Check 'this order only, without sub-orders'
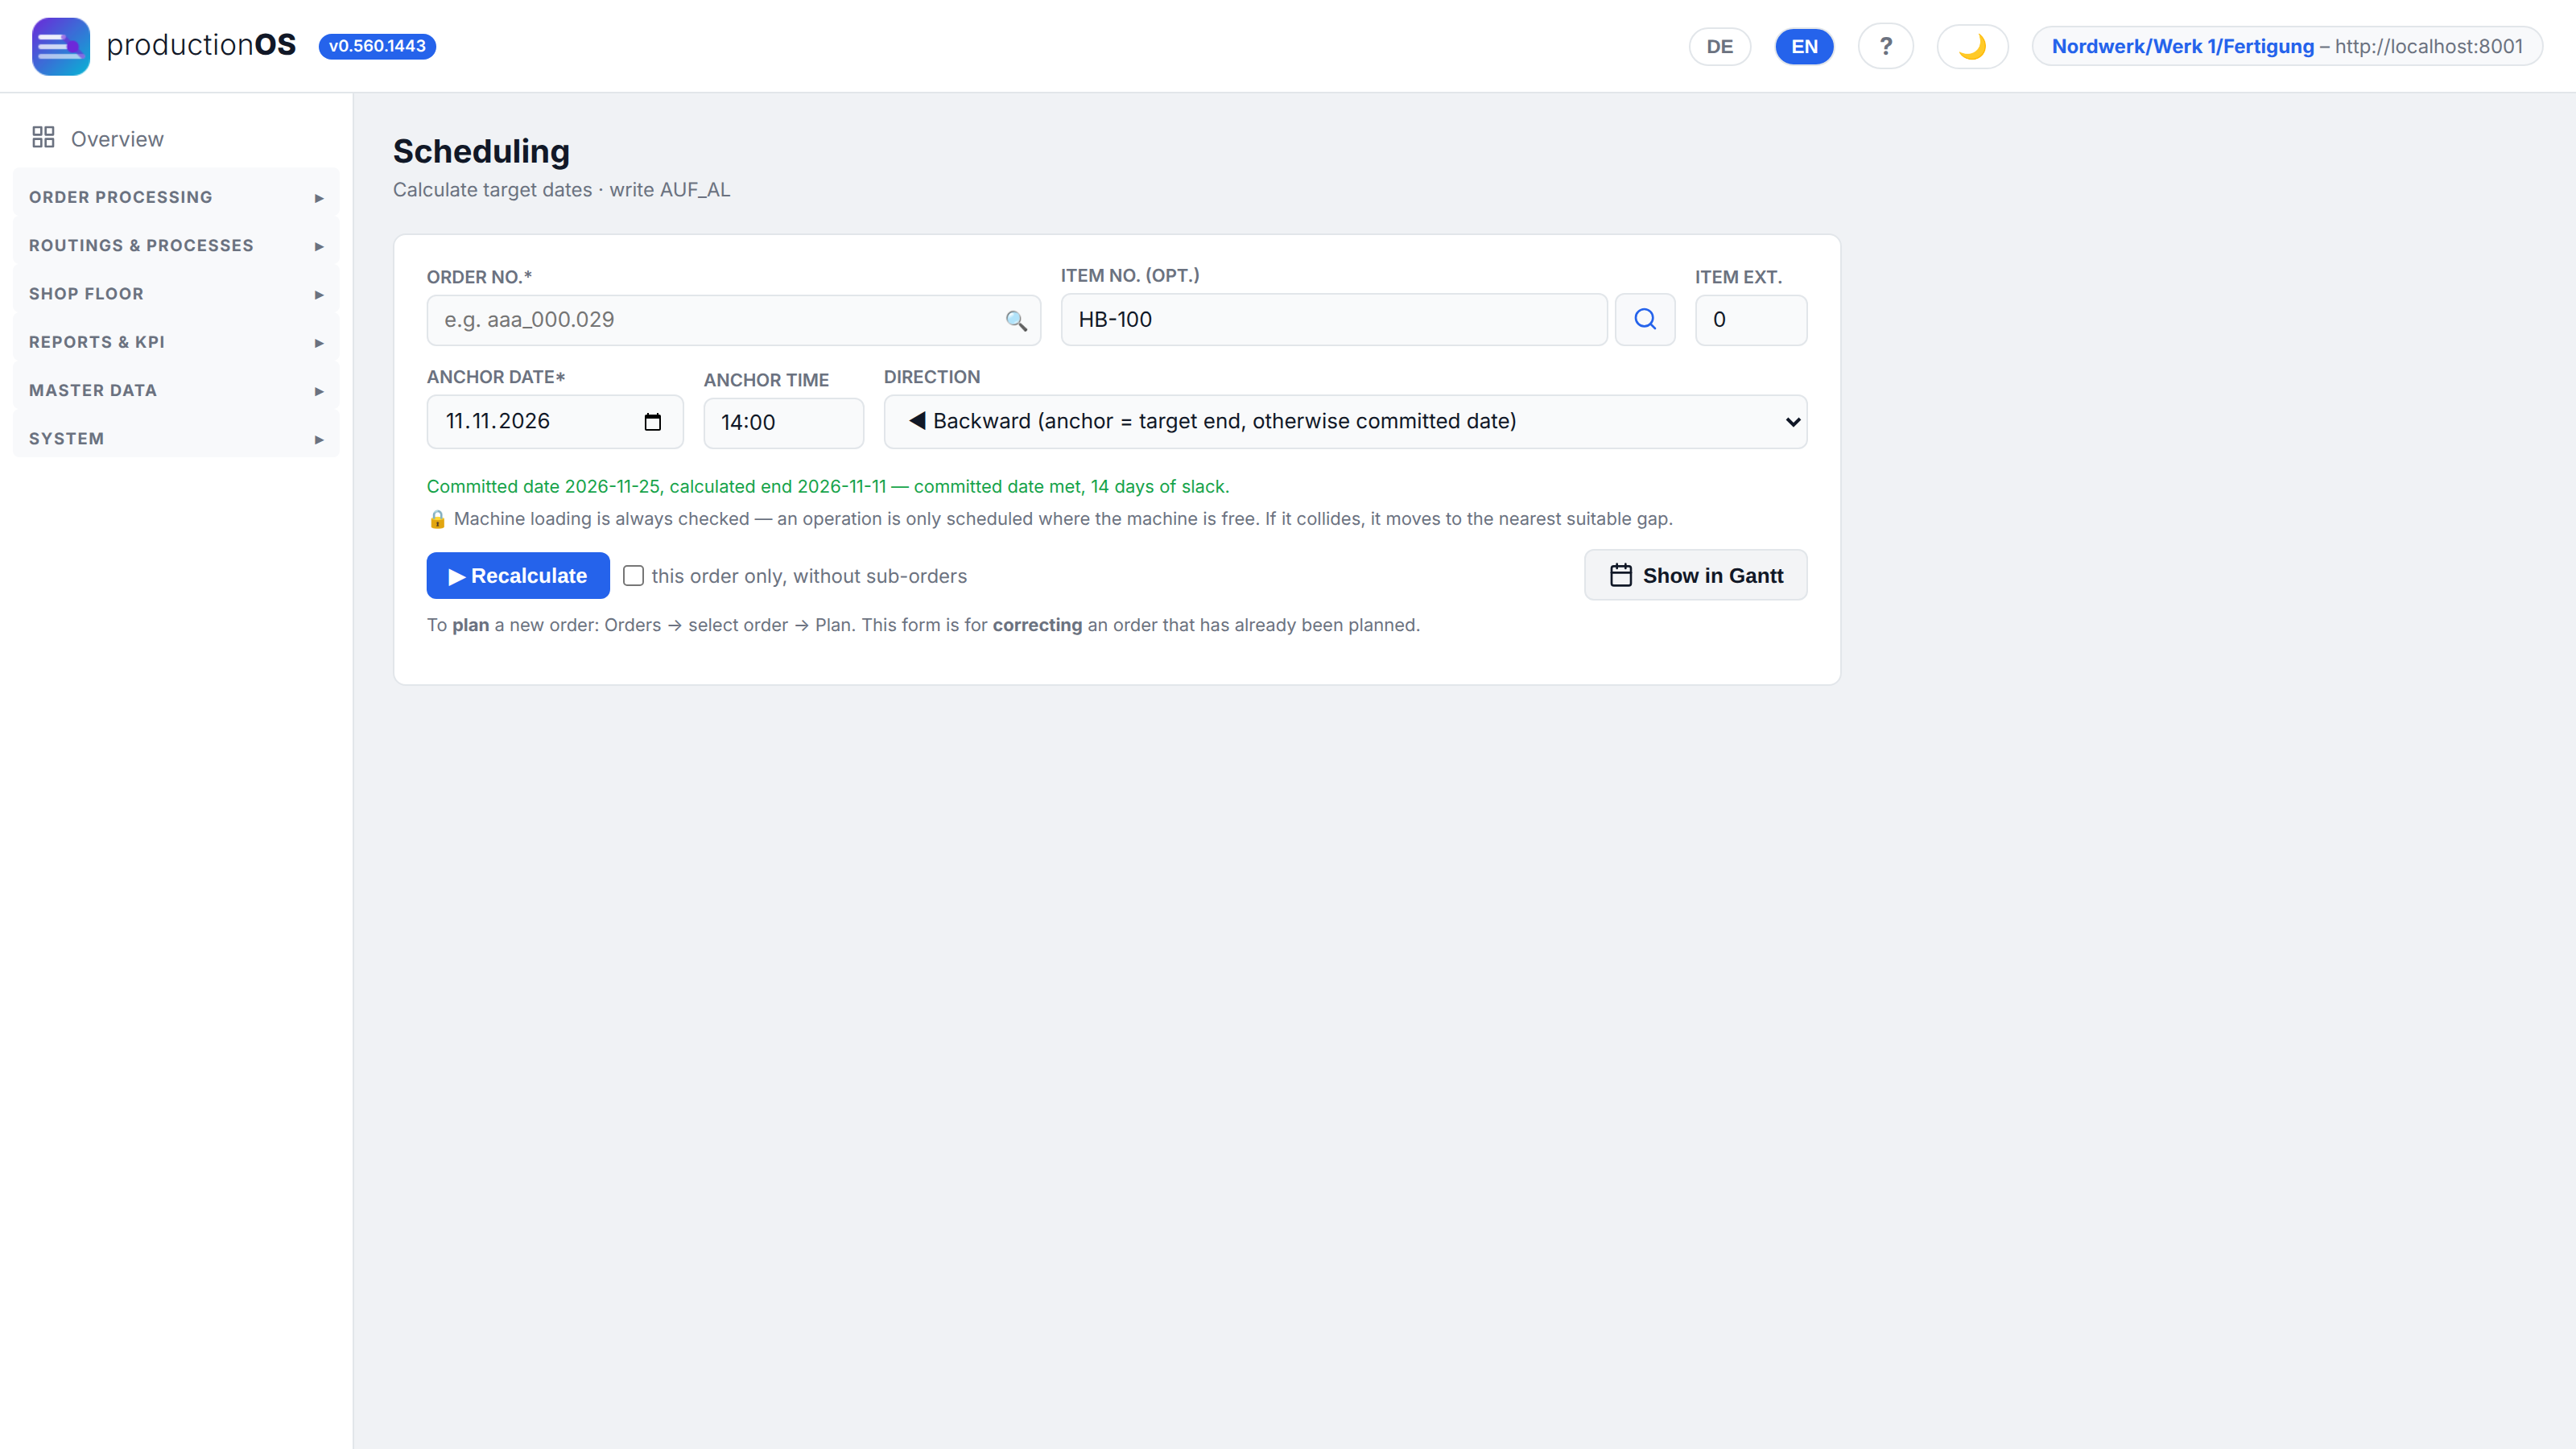The height and width of the screenshot is (1449, 2576). click(x=633, y=576)
